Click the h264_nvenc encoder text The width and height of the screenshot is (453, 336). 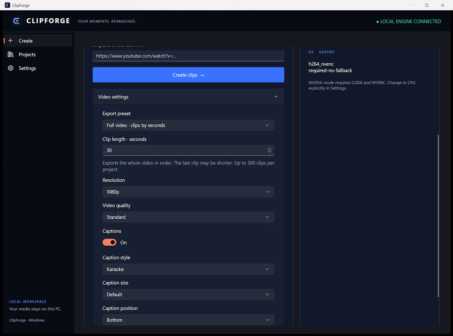tap(321, 64)
